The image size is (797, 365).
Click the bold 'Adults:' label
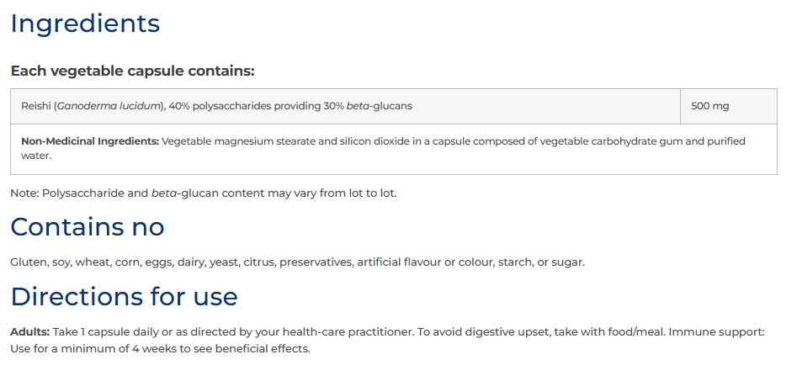click(30, 332)
